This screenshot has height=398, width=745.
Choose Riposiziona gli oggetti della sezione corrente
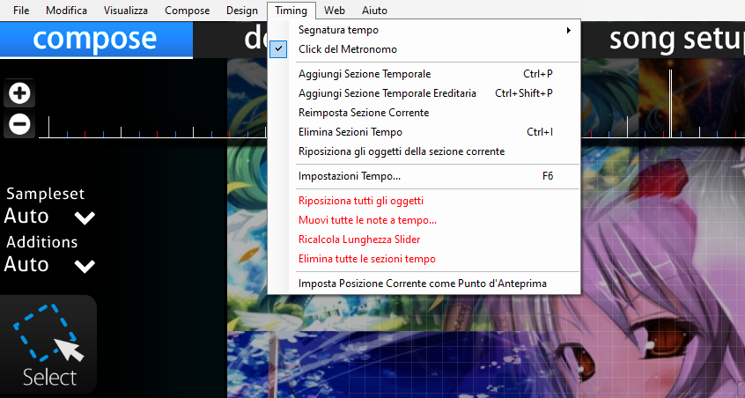click(x=424, y=151)
